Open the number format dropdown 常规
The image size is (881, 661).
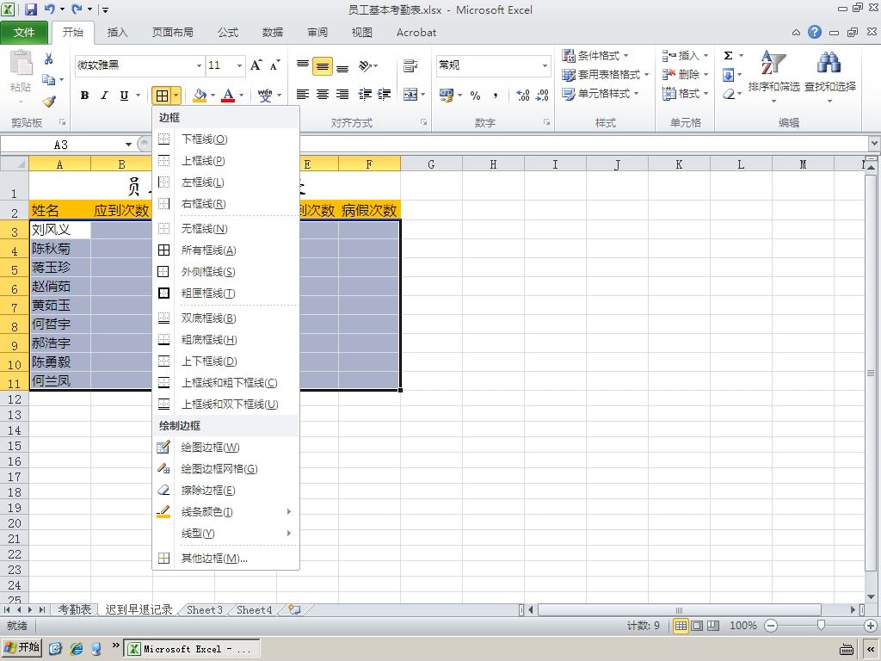pos(545,65)
